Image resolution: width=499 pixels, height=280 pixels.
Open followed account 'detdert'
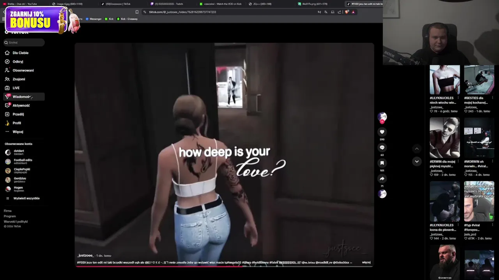[x=19, y=152]
